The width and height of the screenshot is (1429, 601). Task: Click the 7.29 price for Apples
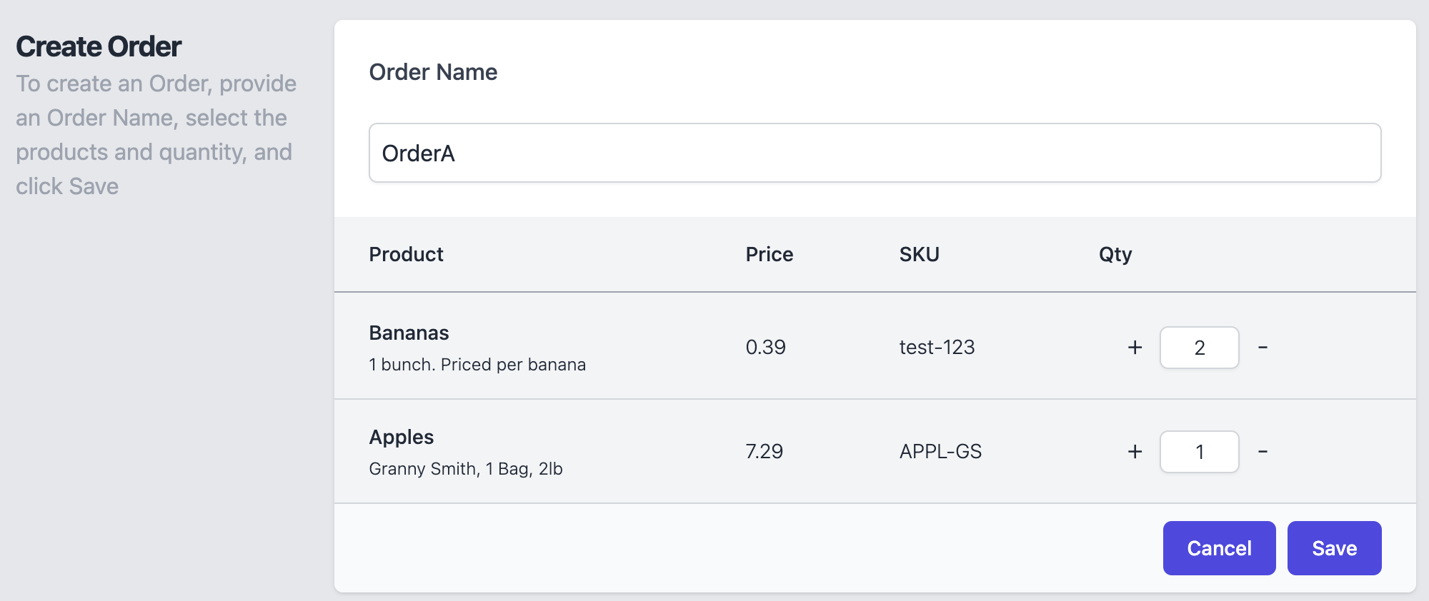coord(765,452)
